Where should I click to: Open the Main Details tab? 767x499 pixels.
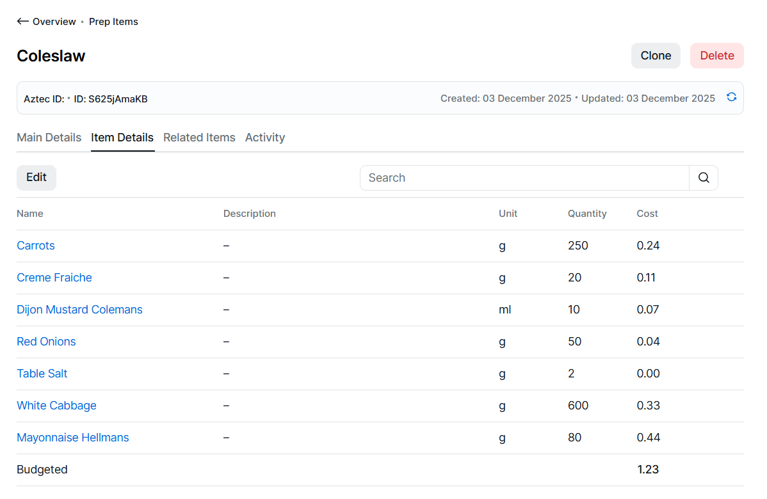click(49, 138)
